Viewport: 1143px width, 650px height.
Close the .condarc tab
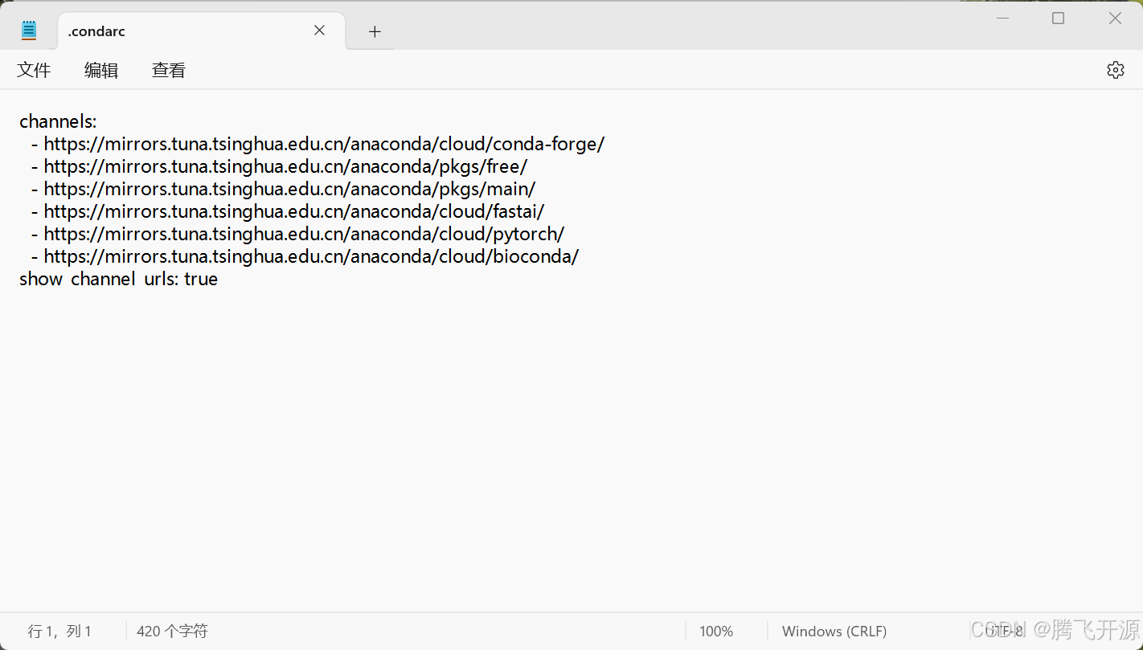pyautogui.click(x=319, y=31)
